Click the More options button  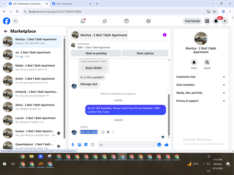click(145, 53)
